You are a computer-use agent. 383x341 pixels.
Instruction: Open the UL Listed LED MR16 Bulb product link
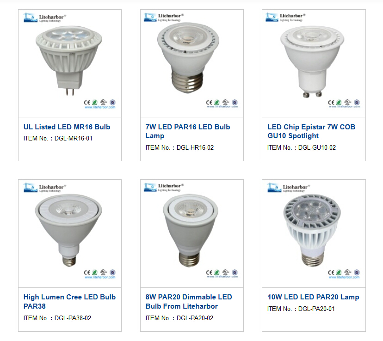[x=66, y=127]
